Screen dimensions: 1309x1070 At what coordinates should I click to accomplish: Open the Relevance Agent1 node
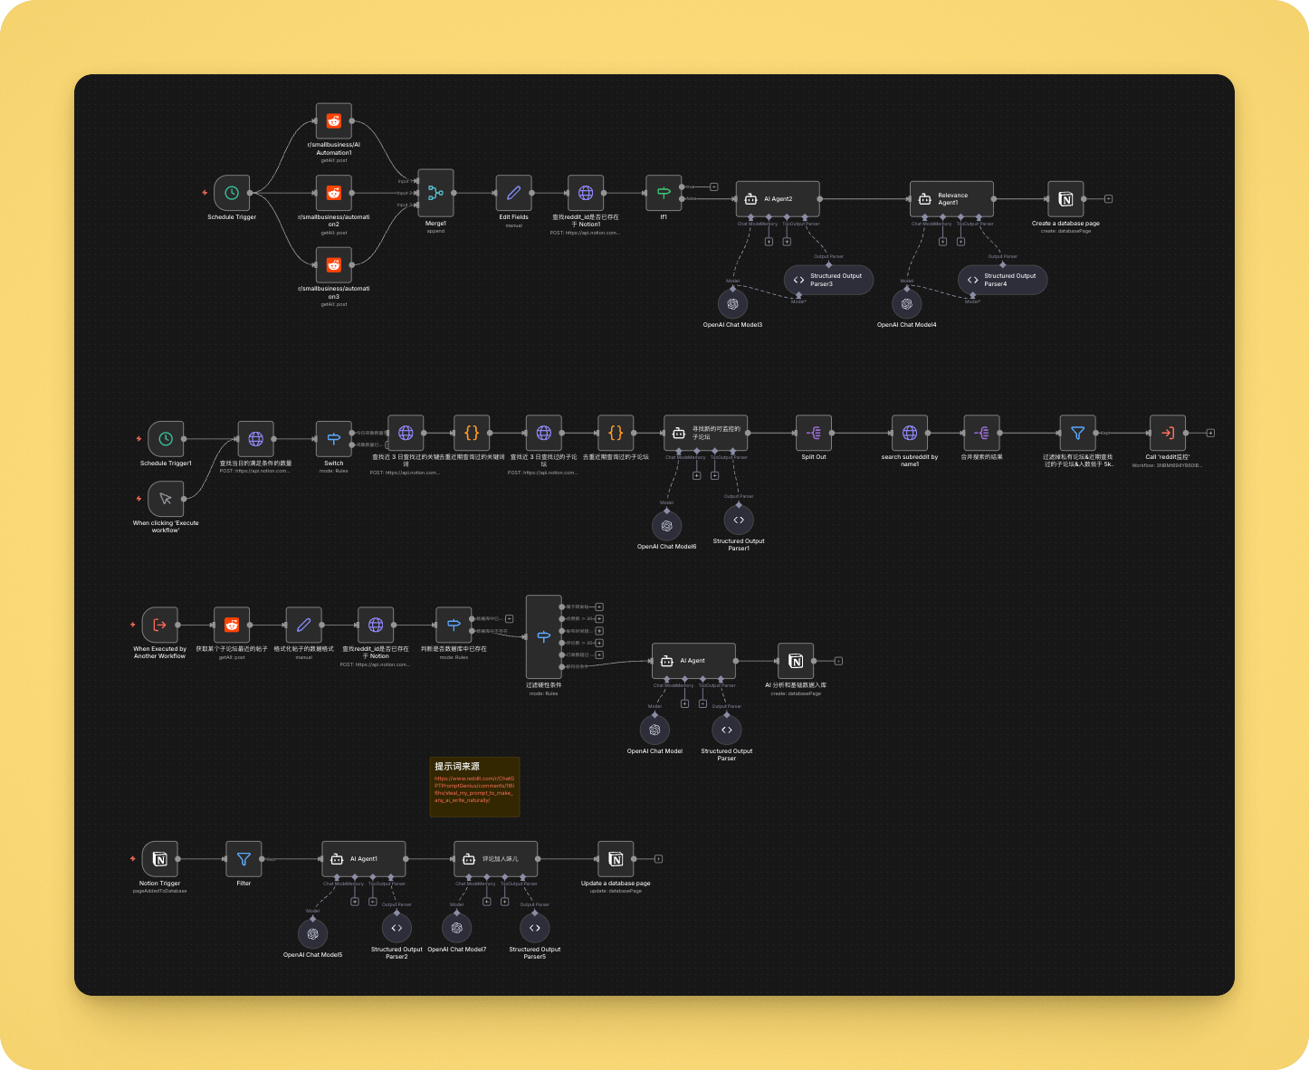951,199
